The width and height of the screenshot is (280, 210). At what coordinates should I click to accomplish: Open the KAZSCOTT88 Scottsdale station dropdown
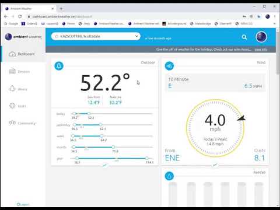96,36
